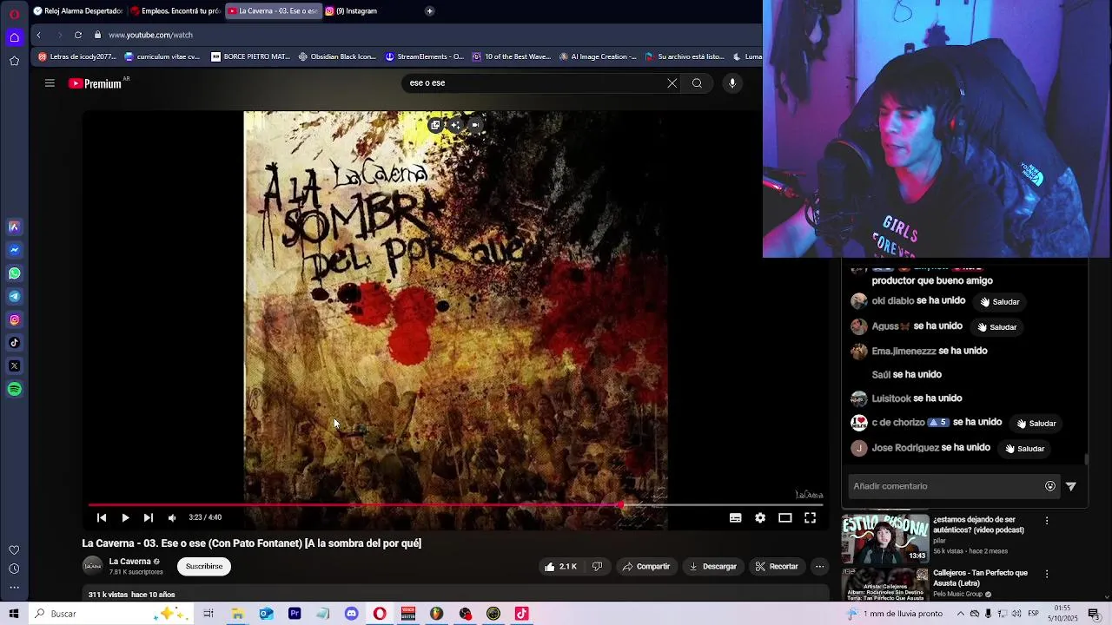Open File Explorer from the taskbar

(237, 614)
